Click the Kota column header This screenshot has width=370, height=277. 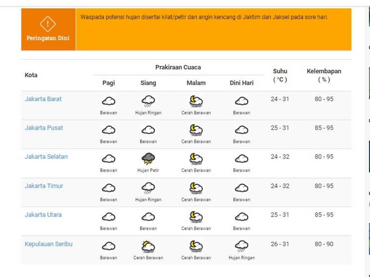click(31, 75)
